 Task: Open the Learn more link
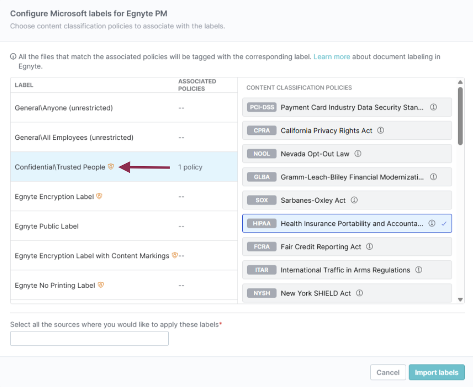pyautogui.click(x=332, y=57)
